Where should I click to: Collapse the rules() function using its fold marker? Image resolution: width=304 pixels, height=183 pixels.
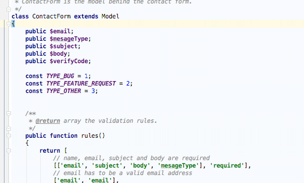pos(8,136)
